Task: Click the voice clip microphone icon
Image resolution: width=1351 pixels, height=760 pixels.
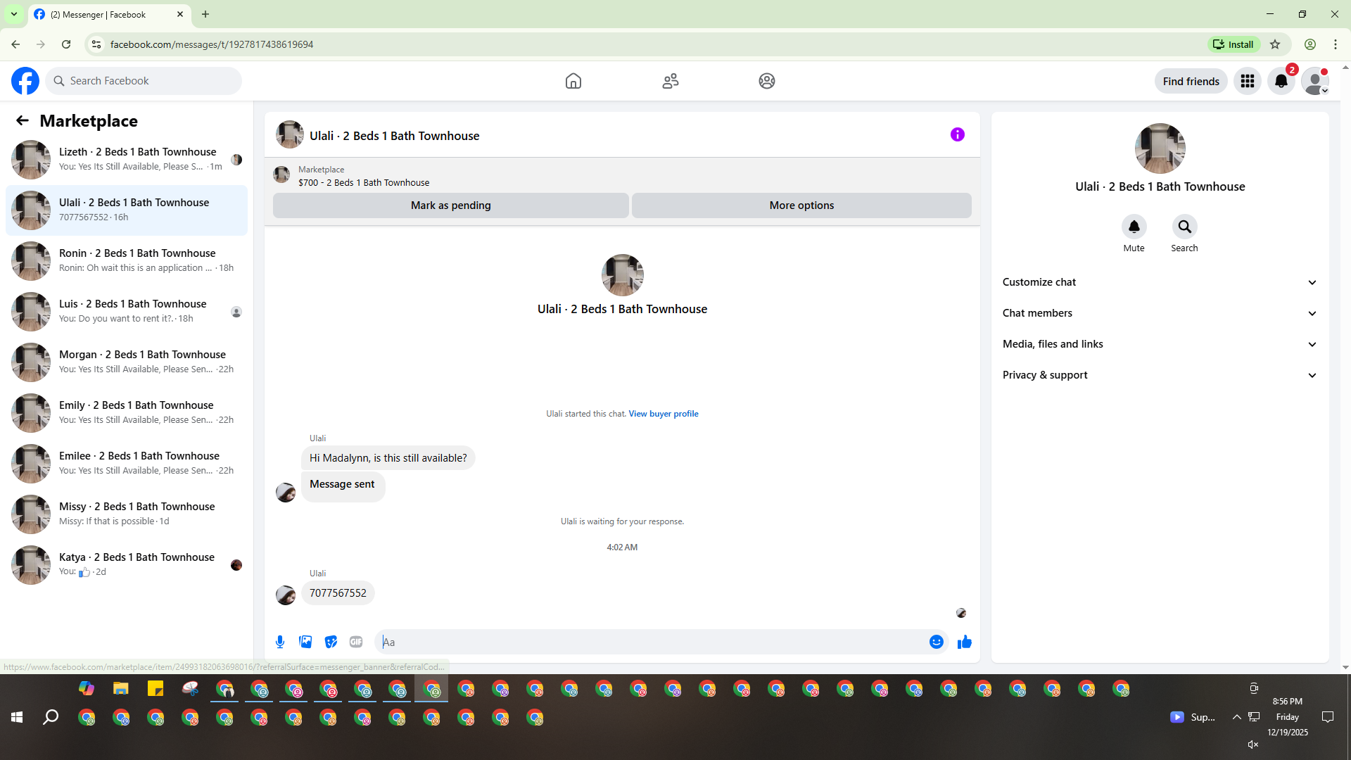Action: point(280,642)
